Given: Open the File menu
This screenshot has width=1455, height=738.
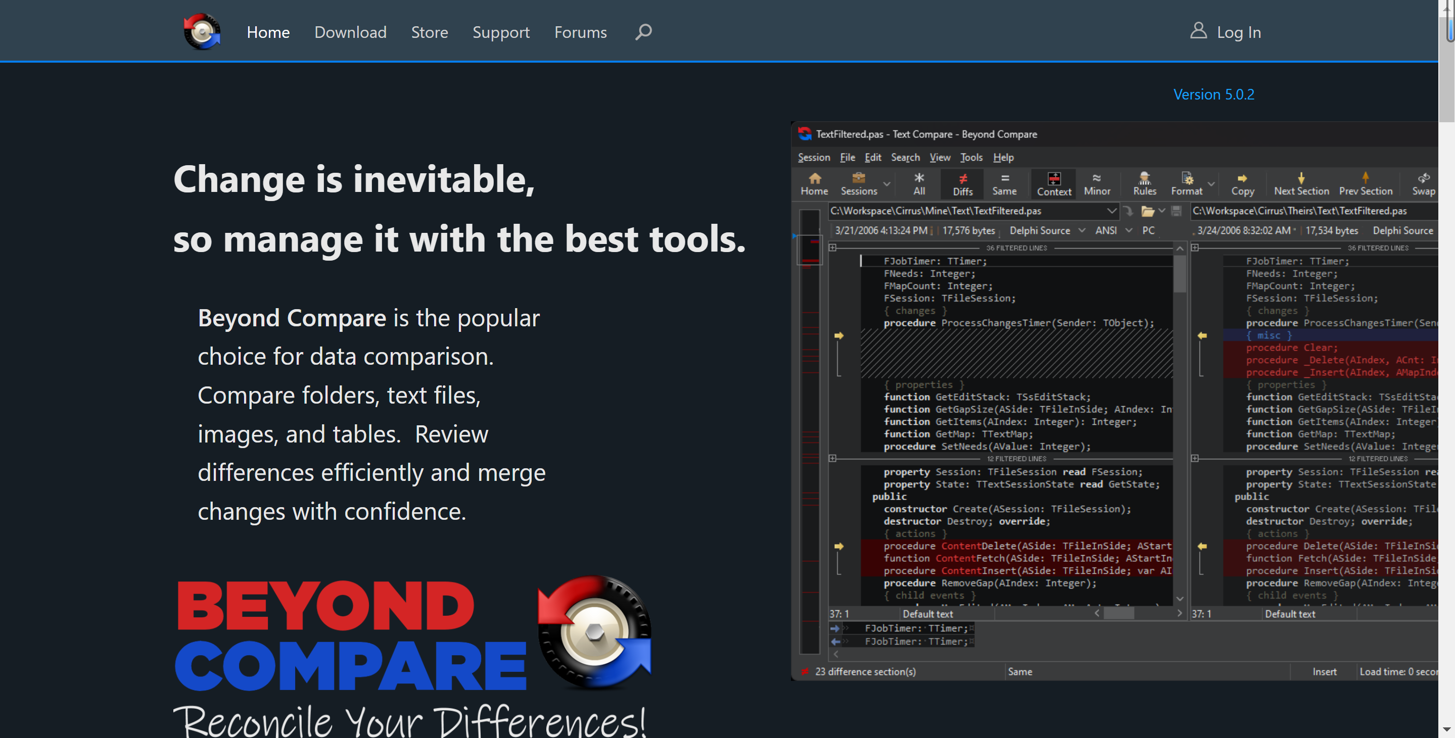Looking at the screenshot, I should [847, 158].
